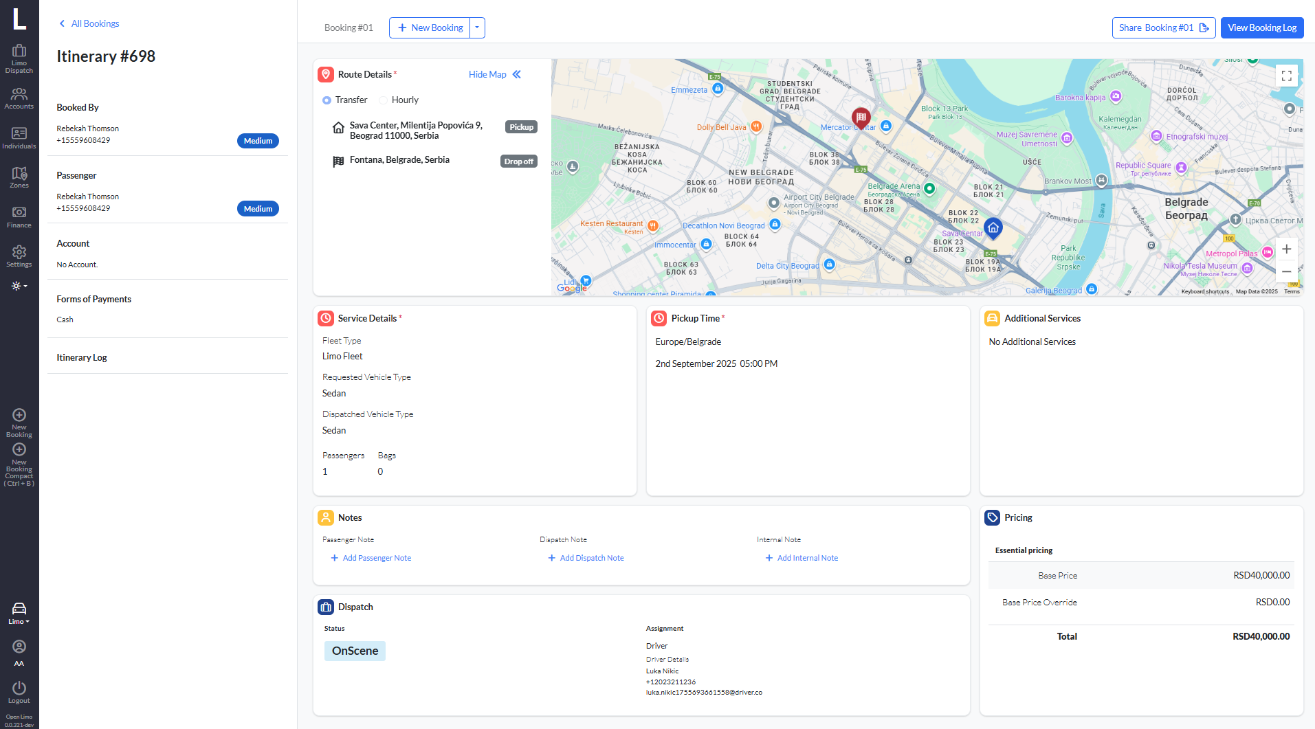
Task: Click the Share Booking #01 icon
Action: tap(1204, 27)
